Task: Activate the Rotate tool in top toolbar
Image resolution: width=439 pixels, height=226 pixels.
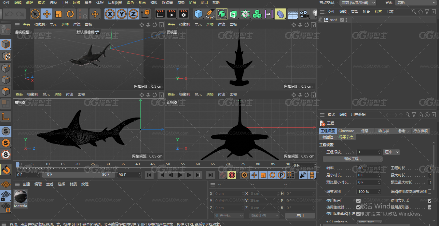Action: coord(70,14)
